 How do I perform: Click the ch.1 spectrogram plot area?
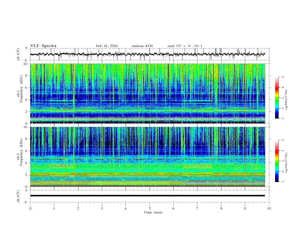click(148, 93)
